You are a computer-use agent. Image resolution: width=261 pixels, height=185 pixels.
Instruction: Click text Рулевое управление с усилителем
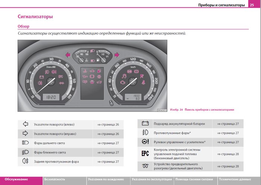coord(180,142)
